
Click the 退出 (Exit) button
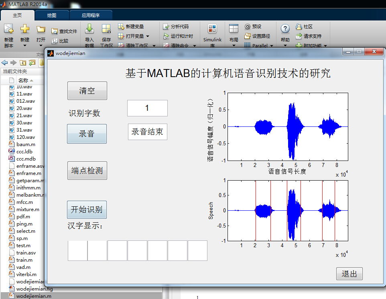click(349, 274)
